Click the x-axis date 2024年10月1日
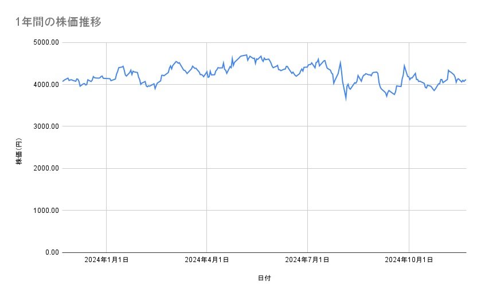Viewport: 481px width, 297px height. [x=409, y=260]
